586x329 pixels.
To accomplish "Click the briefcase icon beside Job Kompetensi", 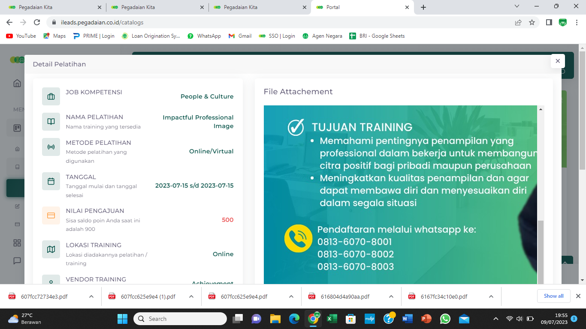I will point(51,96).
